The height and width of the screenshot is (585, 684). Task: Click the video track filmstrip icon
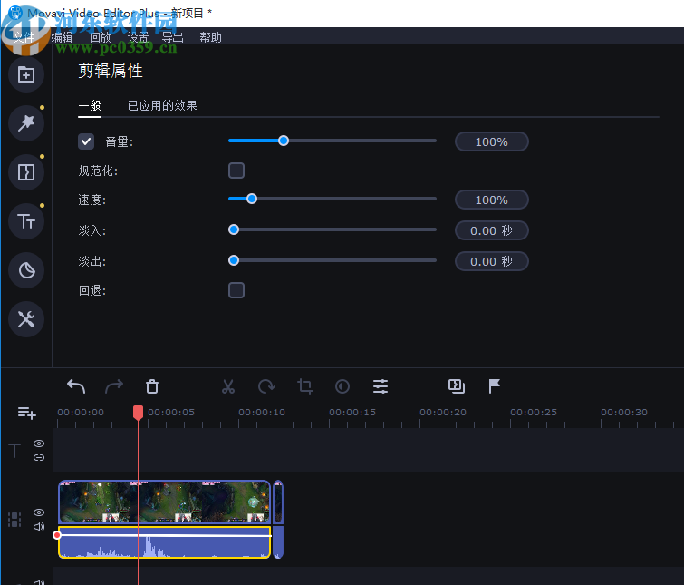point(14,520)
